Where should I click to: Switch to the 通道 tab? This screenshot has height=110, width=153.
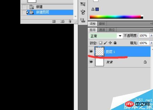click(102, 30)
